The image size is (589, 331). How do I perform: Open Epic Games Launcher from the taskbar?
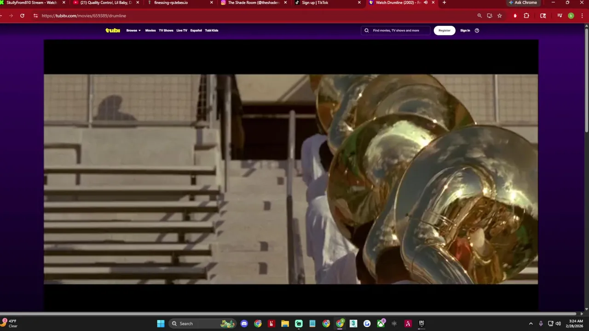[422, 324]
